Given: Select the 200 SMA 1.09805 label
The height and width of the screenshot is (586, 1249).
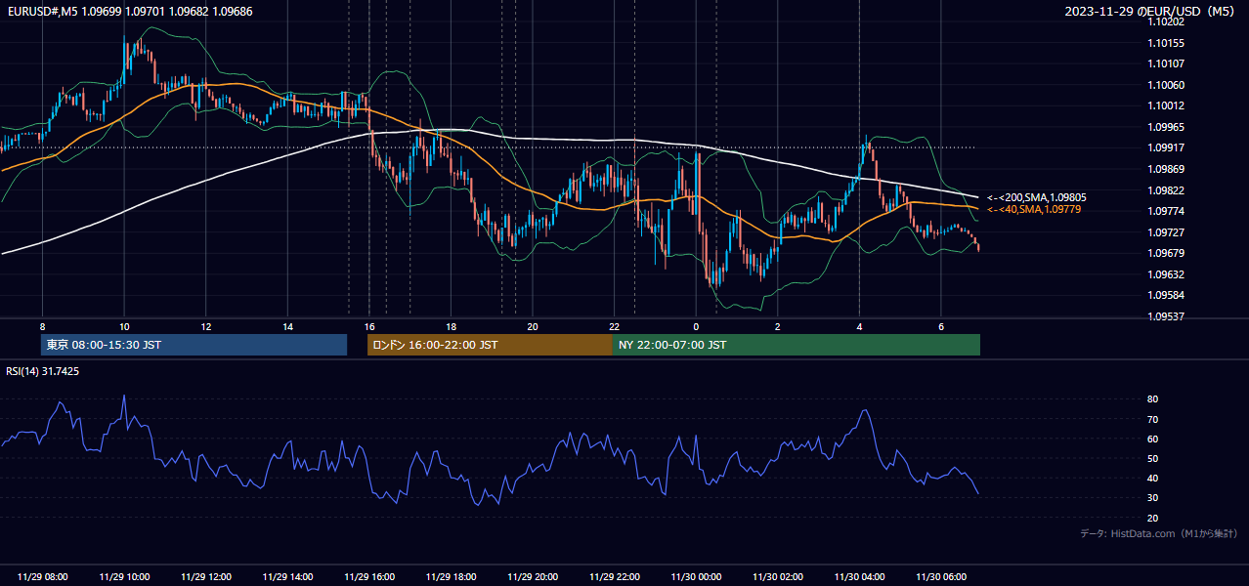Looking at the screenshot, I should 1036,197.
